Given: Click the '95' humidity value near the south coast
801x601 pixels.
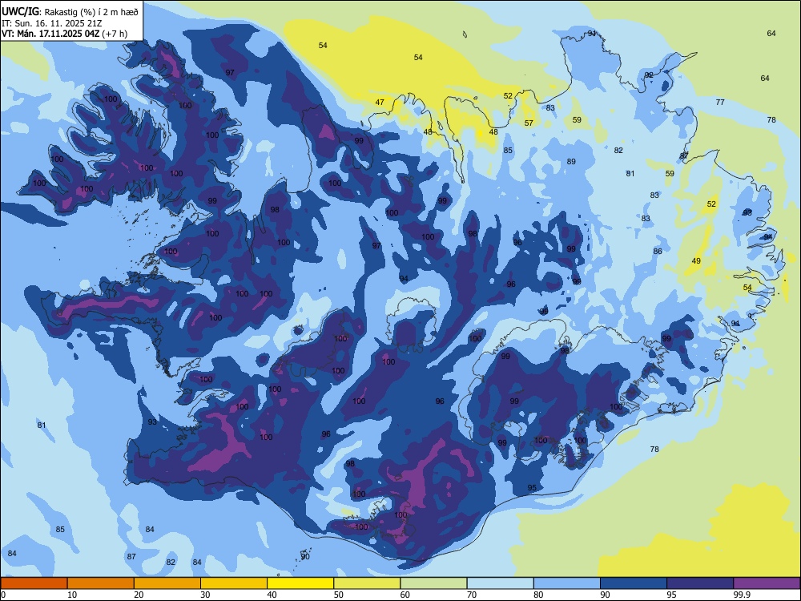Looking at the screenshot, I should [532, 487].
